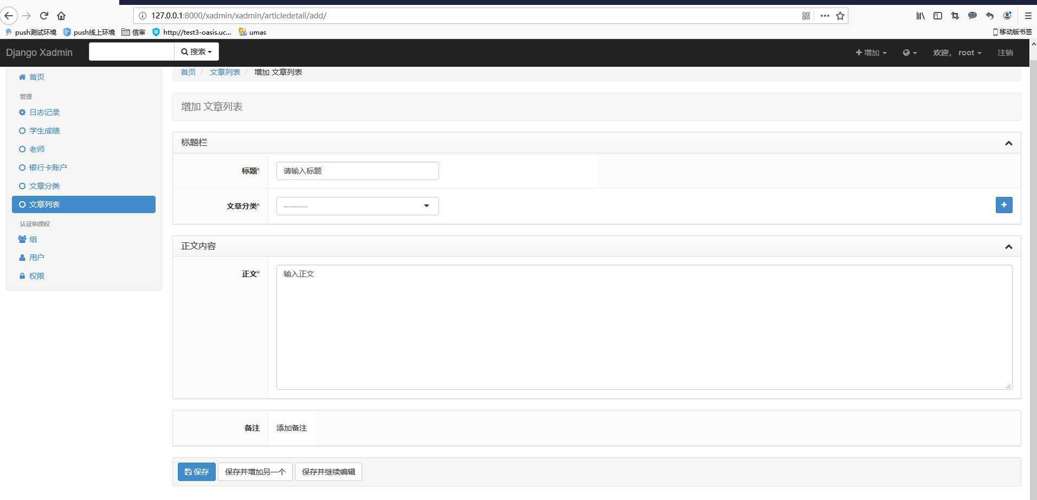This screenshot has width=1037, height=500.
Task: Open 文章分类 in the sidebar
Action: 83,186
